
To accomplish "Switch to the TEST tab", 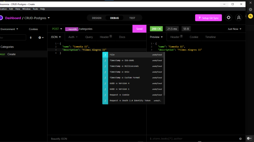I will tap(132, 18).
